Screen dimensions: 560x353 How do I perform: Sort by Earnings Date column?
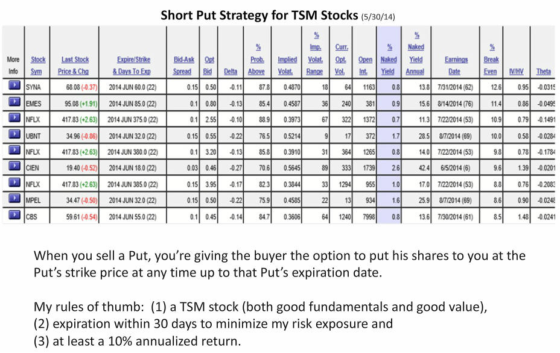pos(456,65)
